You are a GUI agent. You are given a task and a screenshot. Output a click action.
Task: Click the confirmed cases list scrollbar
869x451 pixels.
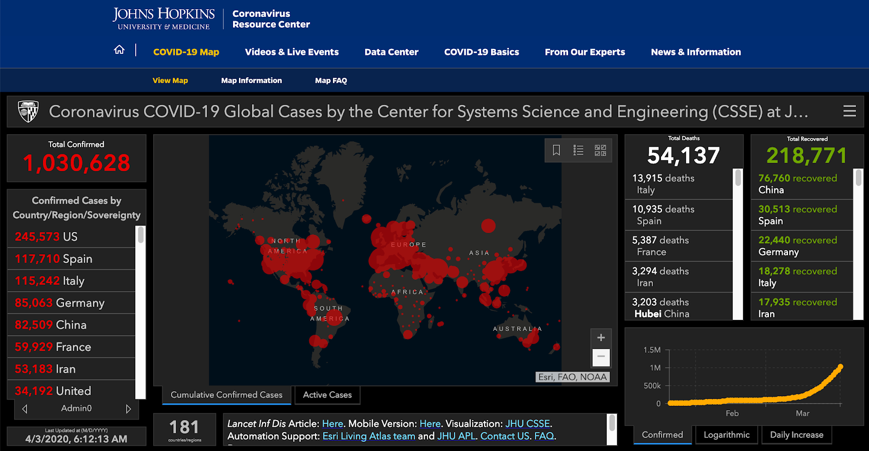point(141,312)
